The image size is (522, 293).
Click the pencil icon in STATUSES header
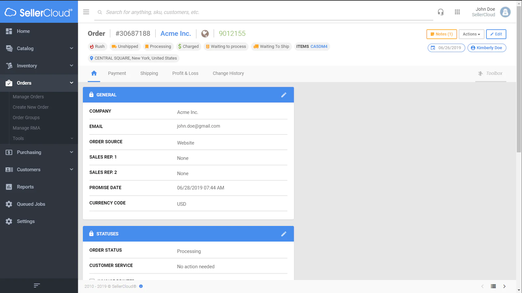coord(284,234)
